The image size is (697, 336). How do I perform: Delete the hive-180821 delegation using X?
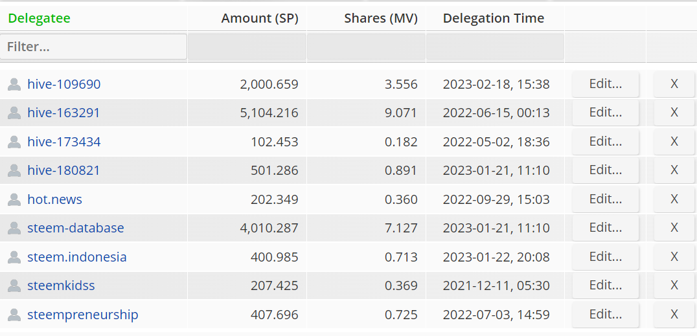[x=674, y=170]
